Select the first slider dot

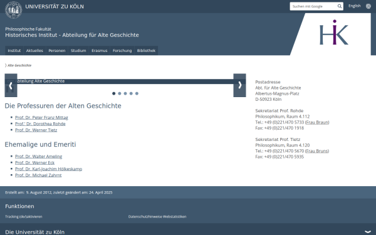tap(113, 93)
